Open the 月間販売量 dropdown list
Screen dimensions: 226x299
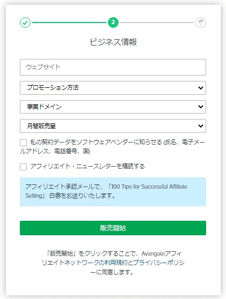(113, 126)
